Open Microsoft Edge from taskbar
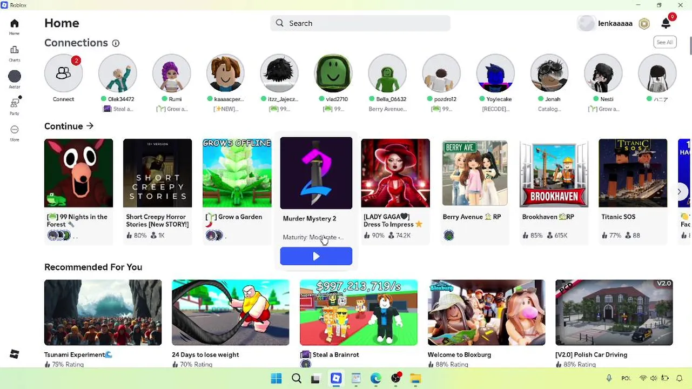This screenshot has height=389, width=692. point(376,379)
